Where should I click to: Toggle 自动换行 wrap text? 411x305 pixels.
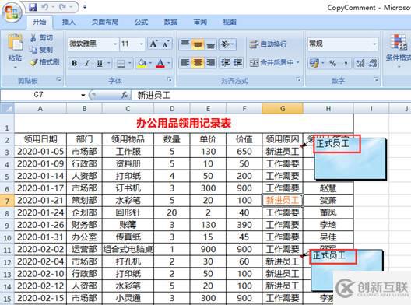pos(268,44)
